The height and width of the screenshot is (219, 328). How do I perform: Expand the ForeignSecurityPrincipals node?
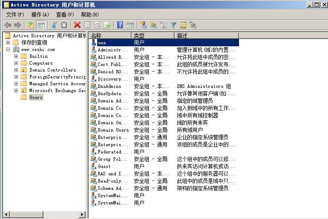coord(16,77)
